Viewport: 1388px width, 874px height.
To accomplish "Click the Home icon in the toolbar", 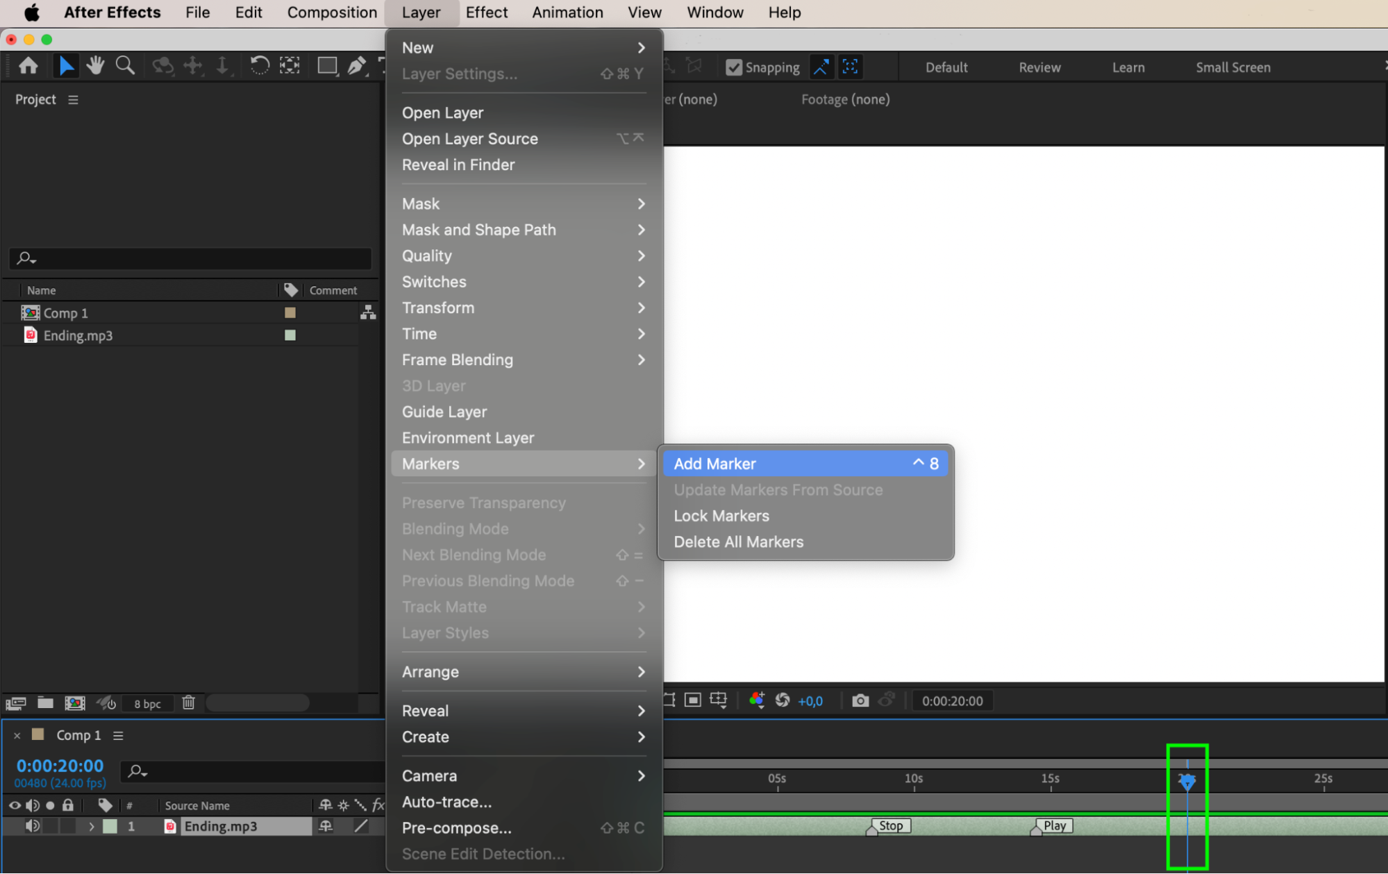I will coord(28,66).
